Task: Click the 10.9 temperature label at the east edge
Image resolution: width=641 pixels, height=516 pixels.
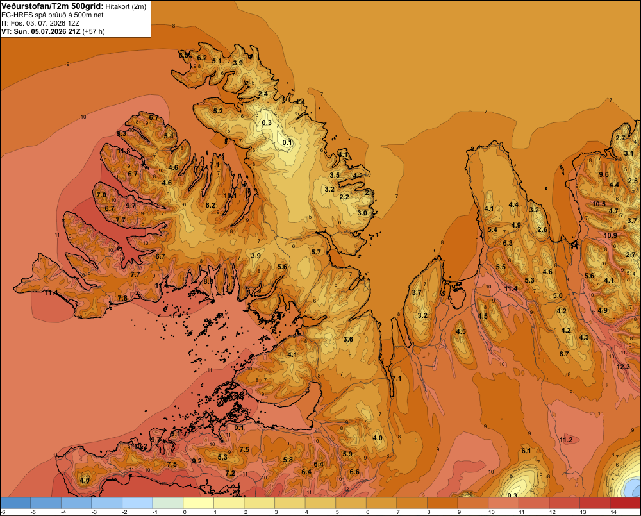Action: [610, 235]
